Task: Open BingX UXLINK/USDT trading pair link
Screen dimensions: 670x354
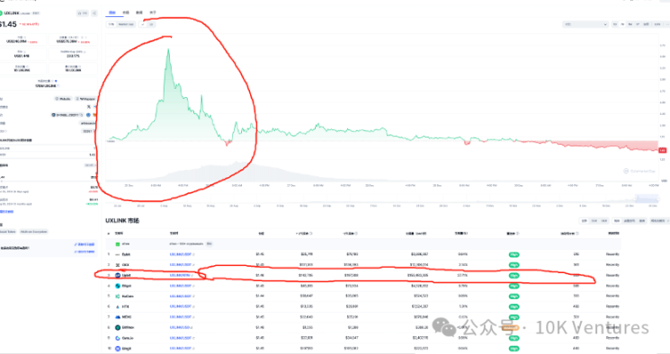Action: (x=181, y=349)
